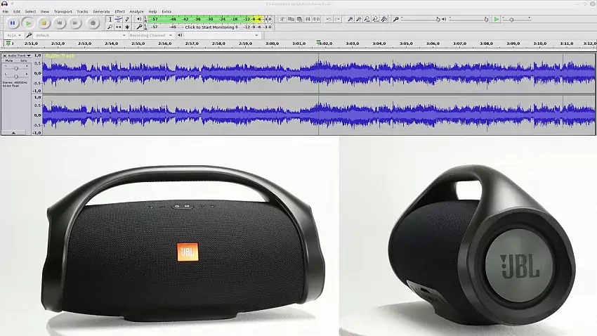Open the File menu
Viewport: 597px width, 336px height.
6,11
